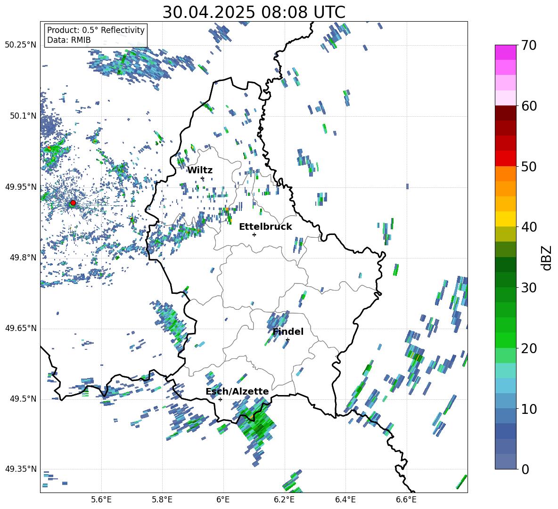558x509 pixels.
Task: Click the Data: RMIB text
Action: [x=69, y=40]
